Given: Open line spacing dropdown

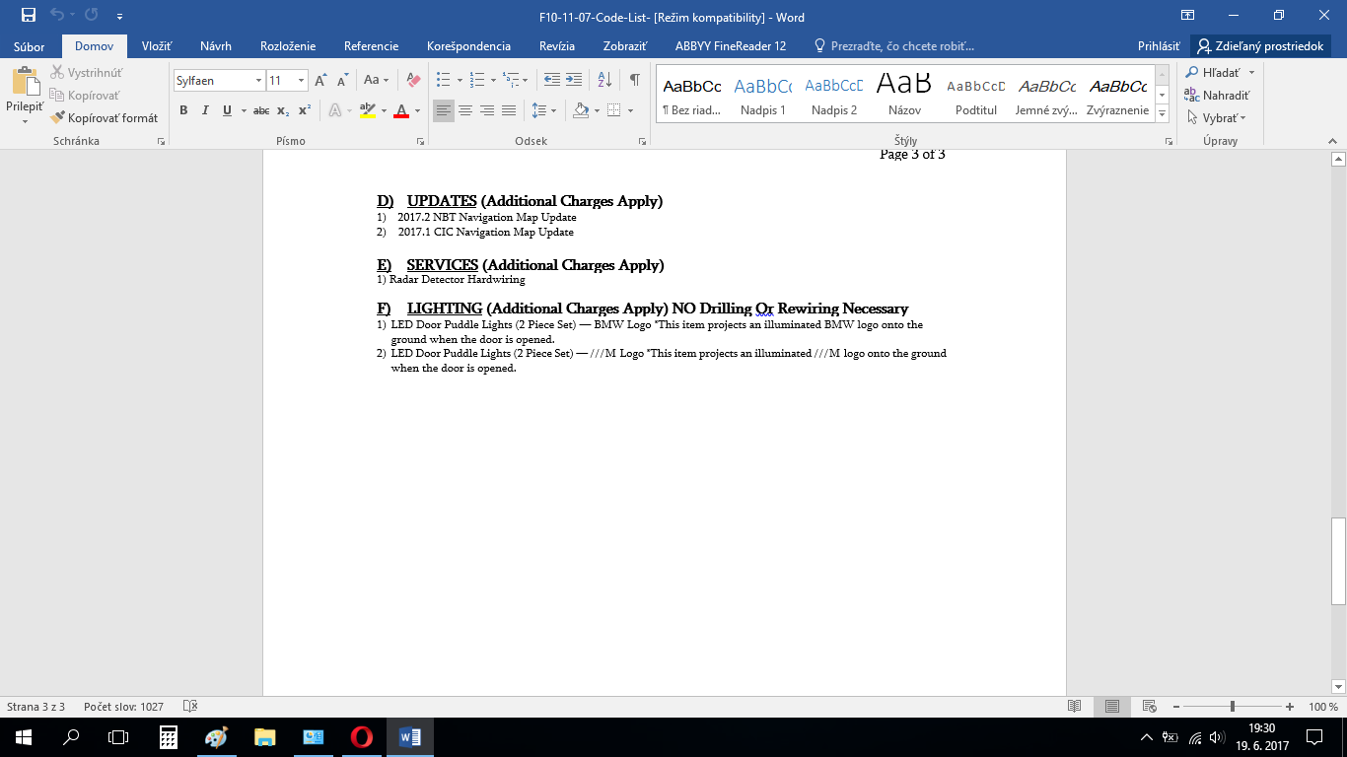Looking at the screenshot, I should 544,110.
